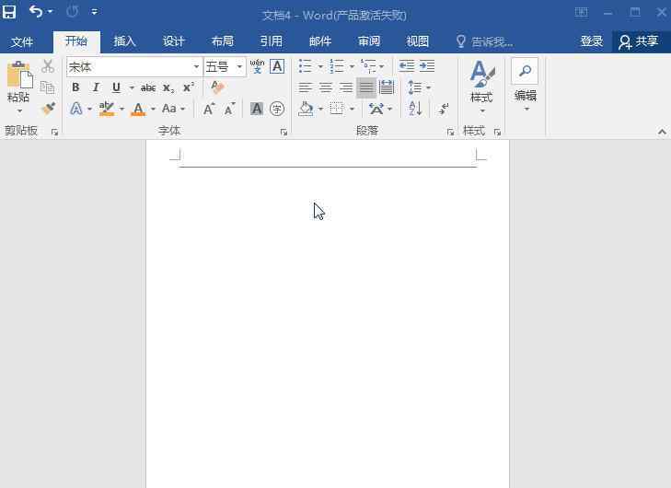This screenshot has width=671, height=488.
Task: Click 登录 to sign in
Action: pos(592,41)
